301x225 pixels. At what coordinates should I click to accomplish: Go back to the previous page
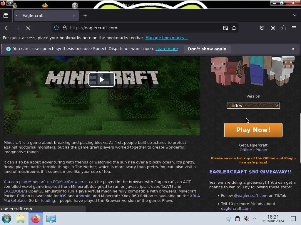(x=7, y=28)
